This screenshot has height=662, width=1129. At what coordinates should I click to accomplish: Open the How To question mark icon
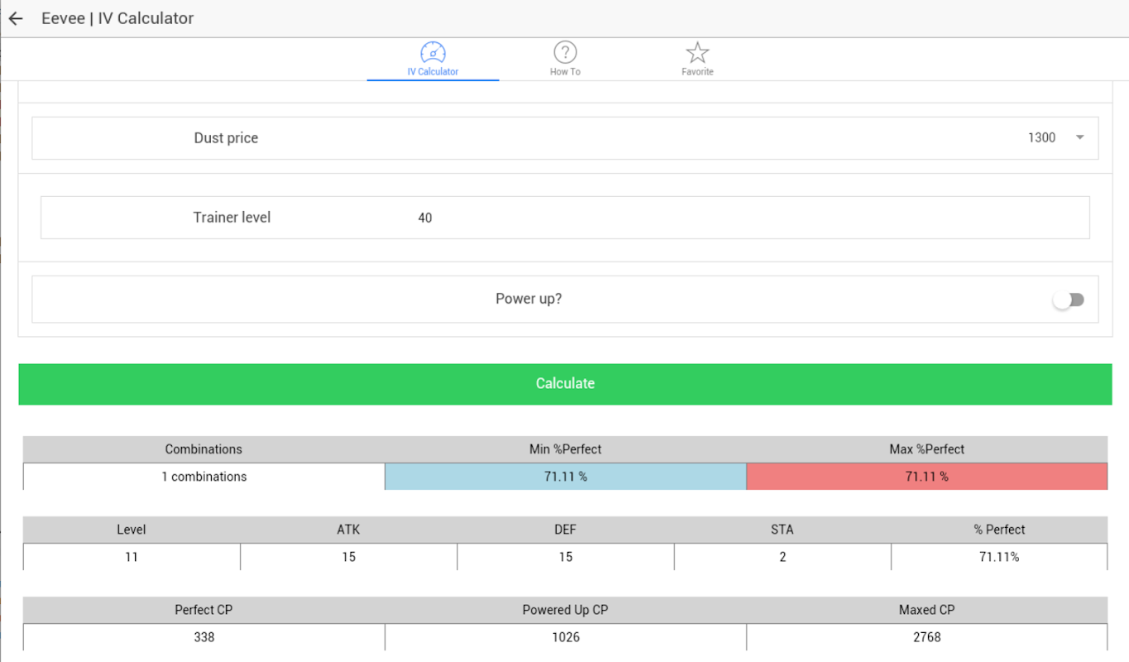pos(565,53)
